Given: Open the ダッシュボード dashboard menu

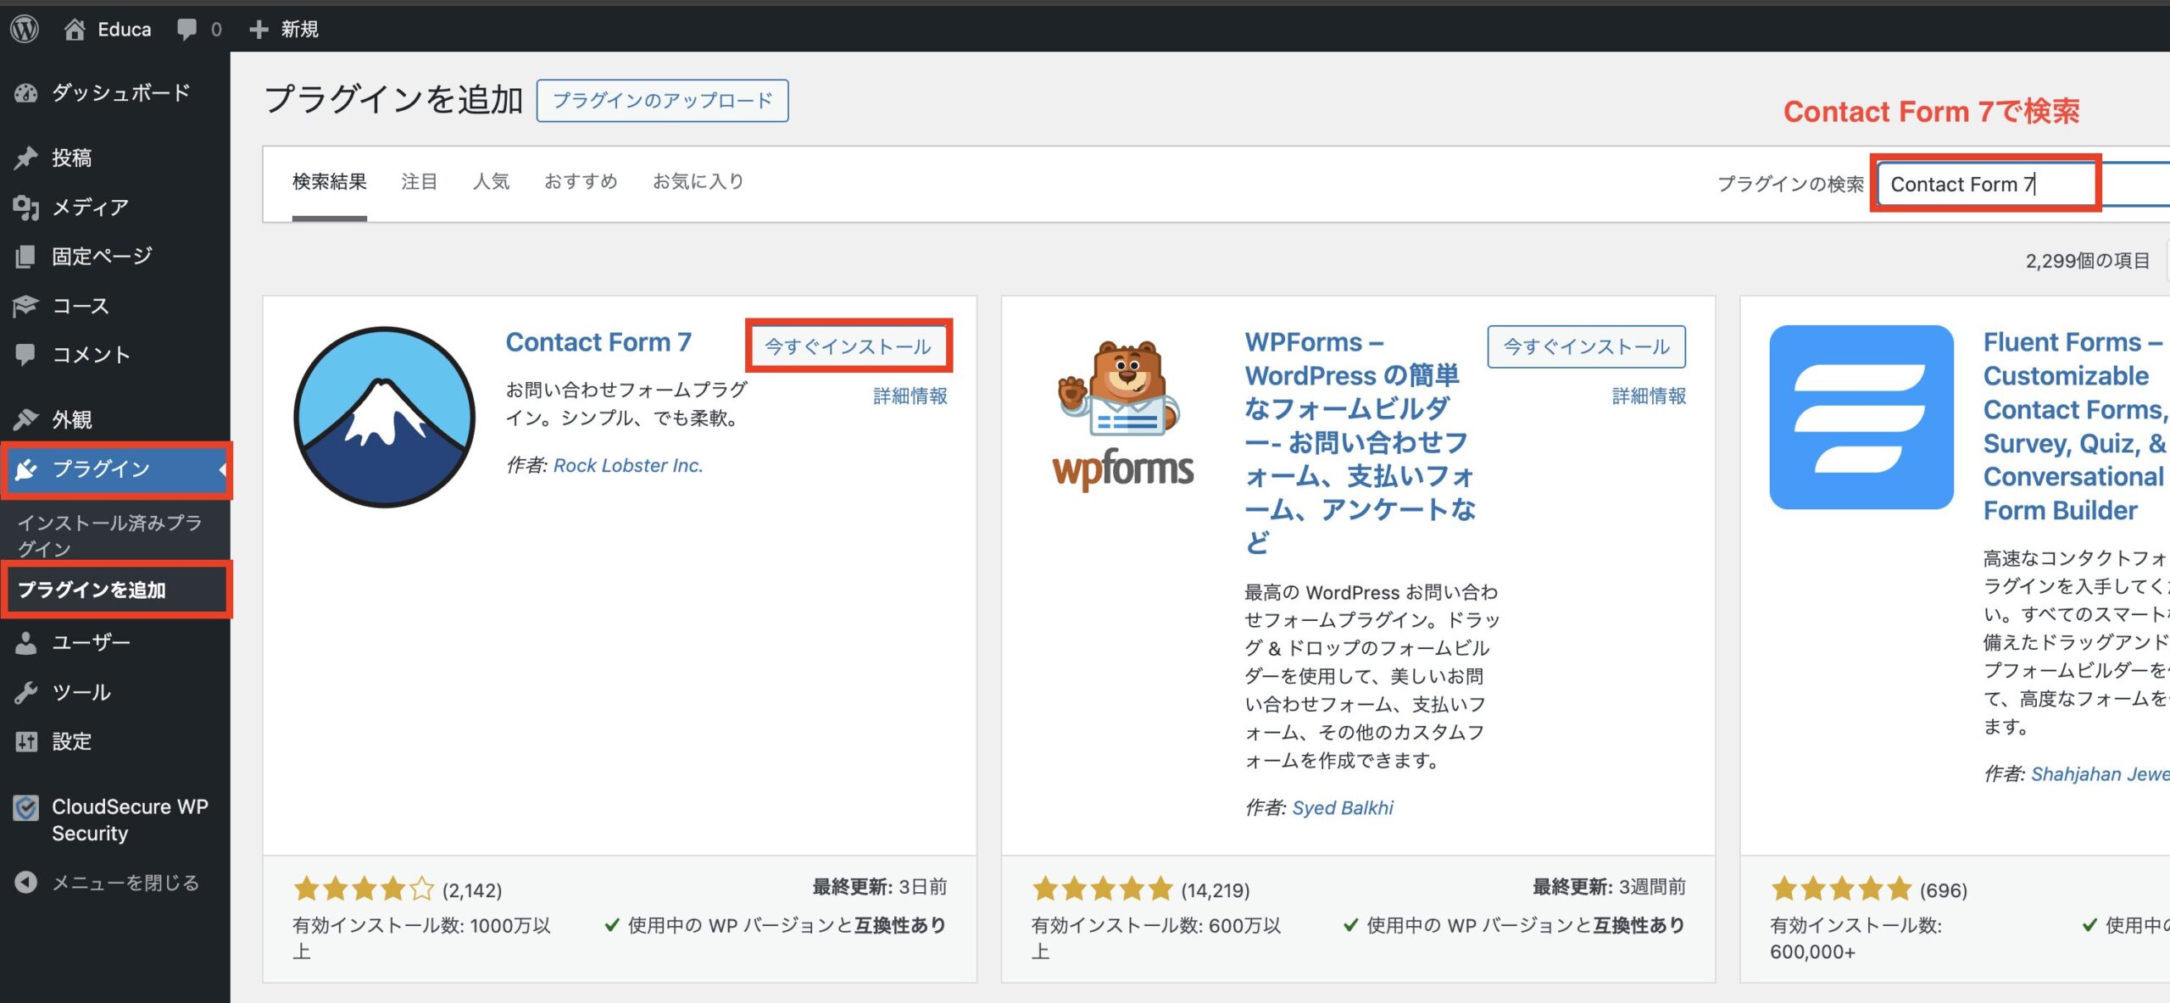Looking at the screenshot, I should 120,92.
